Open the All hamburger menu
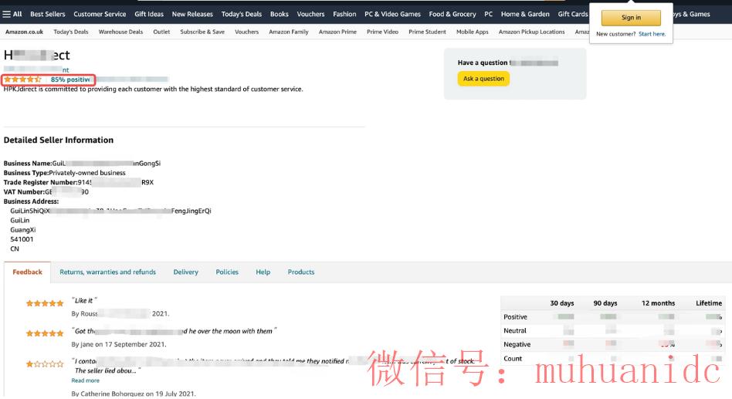Screen dimensions: 732x399 [12, 14]
